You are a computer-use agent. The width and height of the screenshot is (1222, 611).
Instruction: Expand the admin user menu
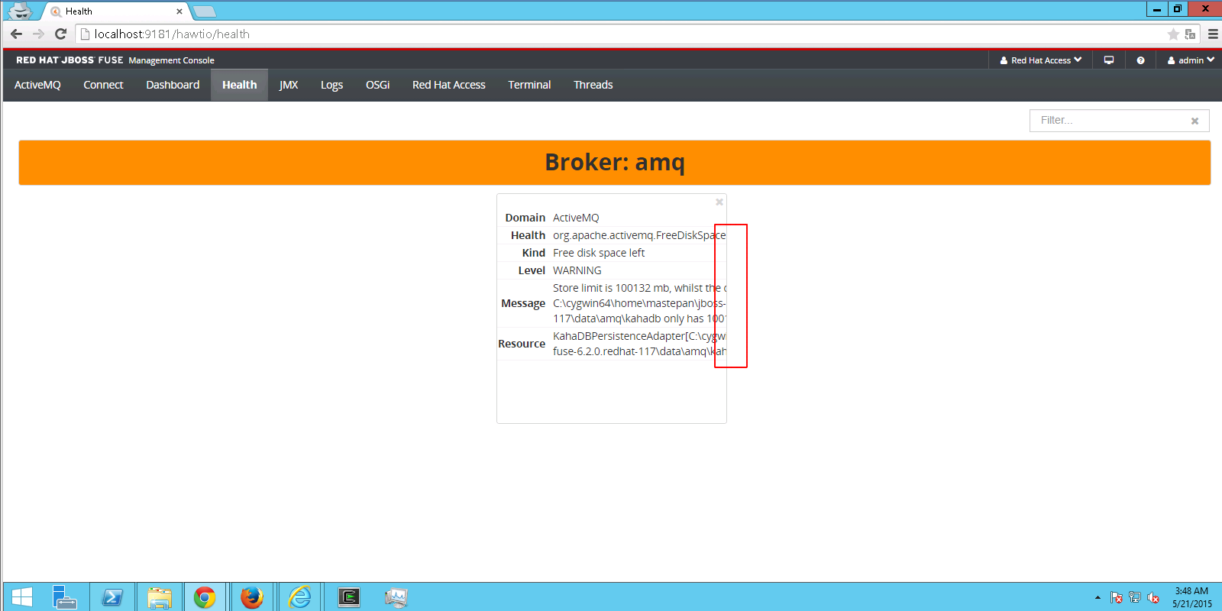point(1191,60)
